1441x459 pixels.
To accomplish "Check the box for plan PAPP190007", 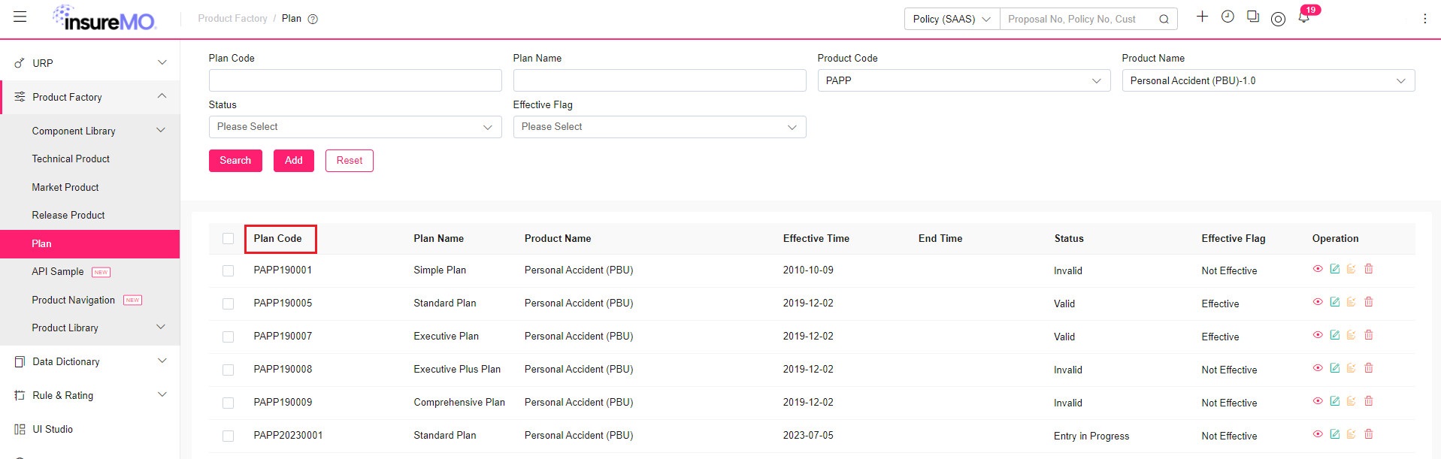I will pos(228,337).
